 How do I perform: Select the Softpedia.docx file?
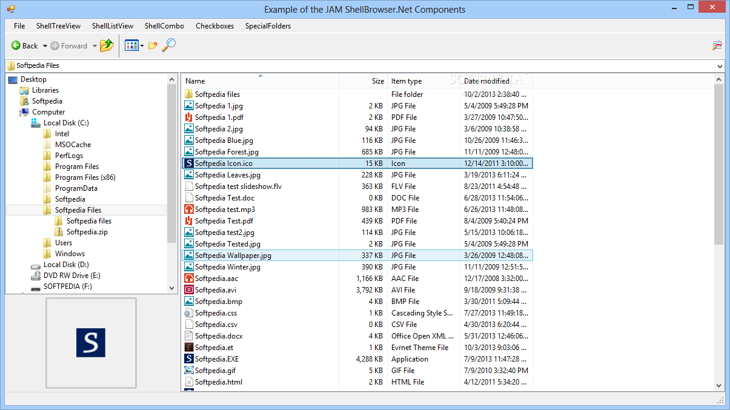click(x=219, y=336)
